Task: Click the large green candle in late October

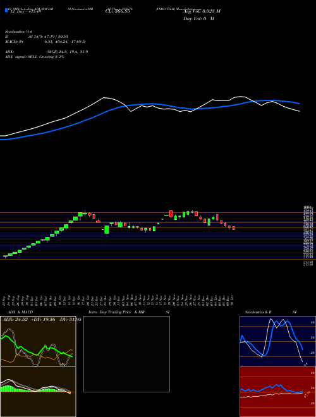Action: click(x=107, y=229)
